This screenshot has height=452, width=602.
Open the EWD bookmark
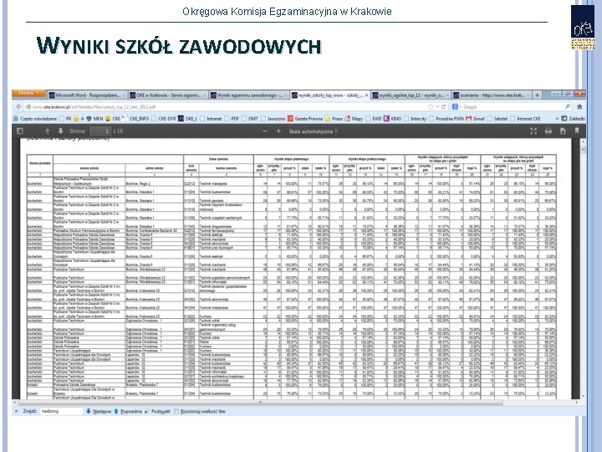pyautogui.click(x=374, y=119)
